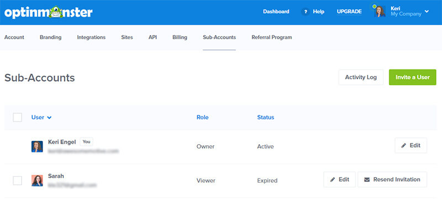Screen dimensions: 442x206
Task: Resend Invitation to Sarah
Action: click(392, 179)
